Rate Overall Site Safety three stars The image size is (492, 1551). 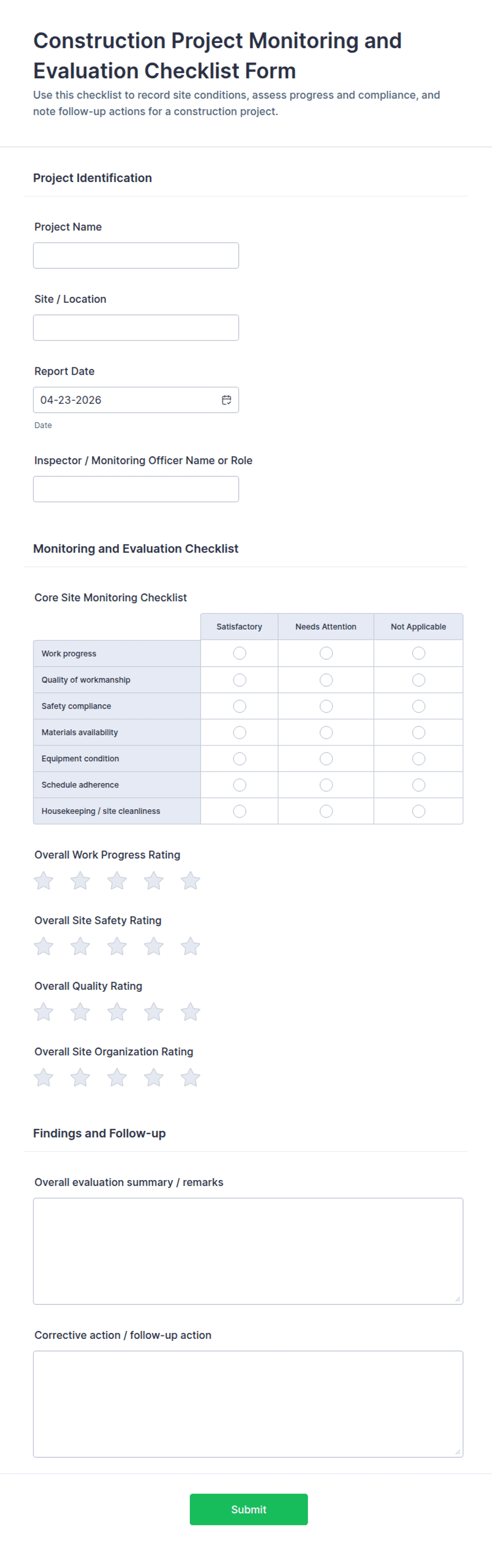[117, 946]
